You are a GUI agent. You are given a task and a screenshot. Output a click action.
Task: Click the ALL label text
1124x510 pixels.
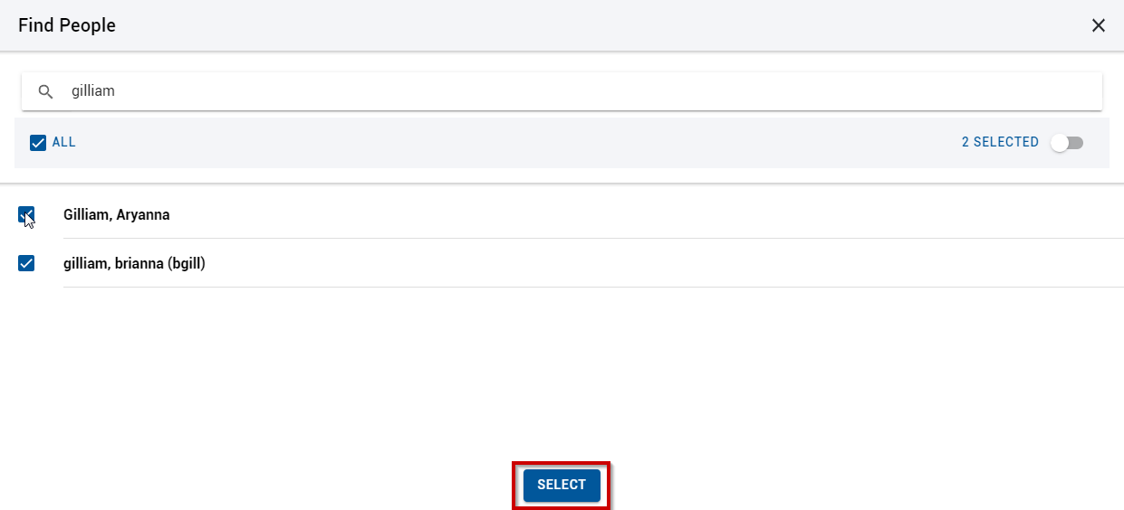64,142
